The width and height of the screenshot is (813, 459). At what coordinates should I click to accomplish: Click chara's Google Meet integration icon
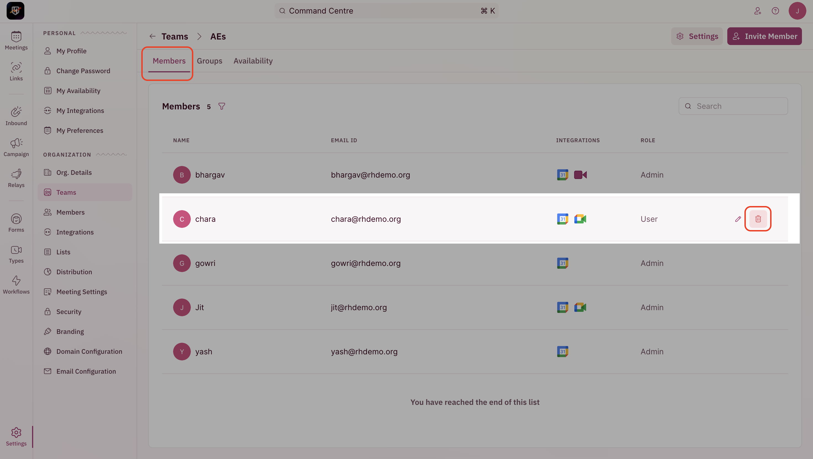(580, 219)
